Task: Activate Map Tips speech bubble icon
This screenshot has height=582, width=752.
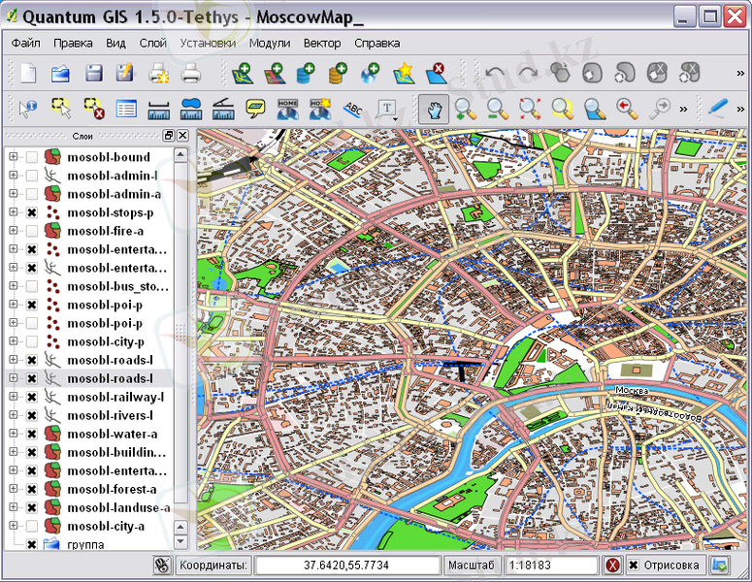Action: [255, 109]
